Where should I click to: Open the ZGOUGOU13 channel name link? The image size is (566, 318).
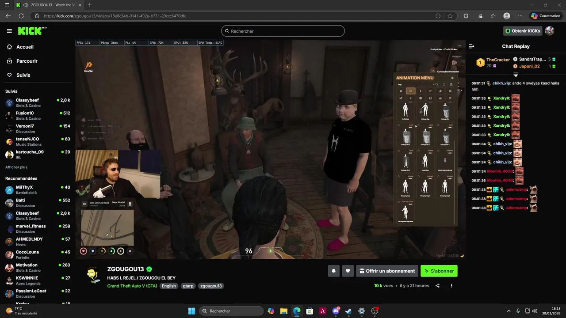[126, 269]
